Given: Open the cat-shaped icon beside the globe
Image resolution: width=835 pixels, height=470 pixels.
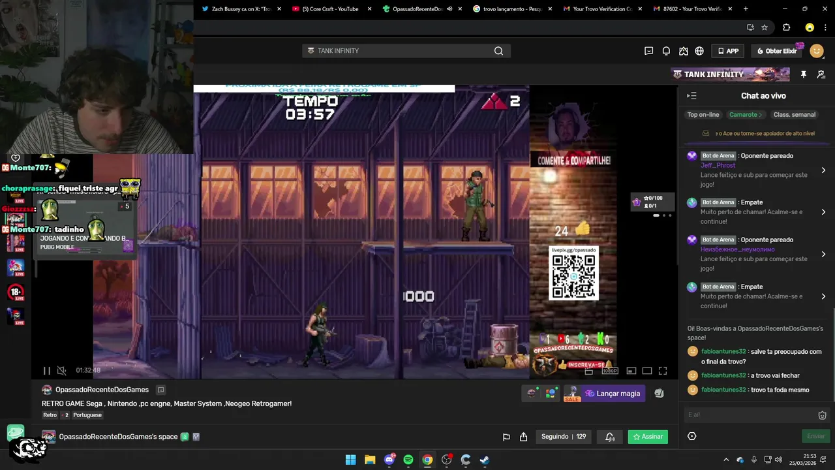Looking at the screenshot, I should [x=683, y=51].
